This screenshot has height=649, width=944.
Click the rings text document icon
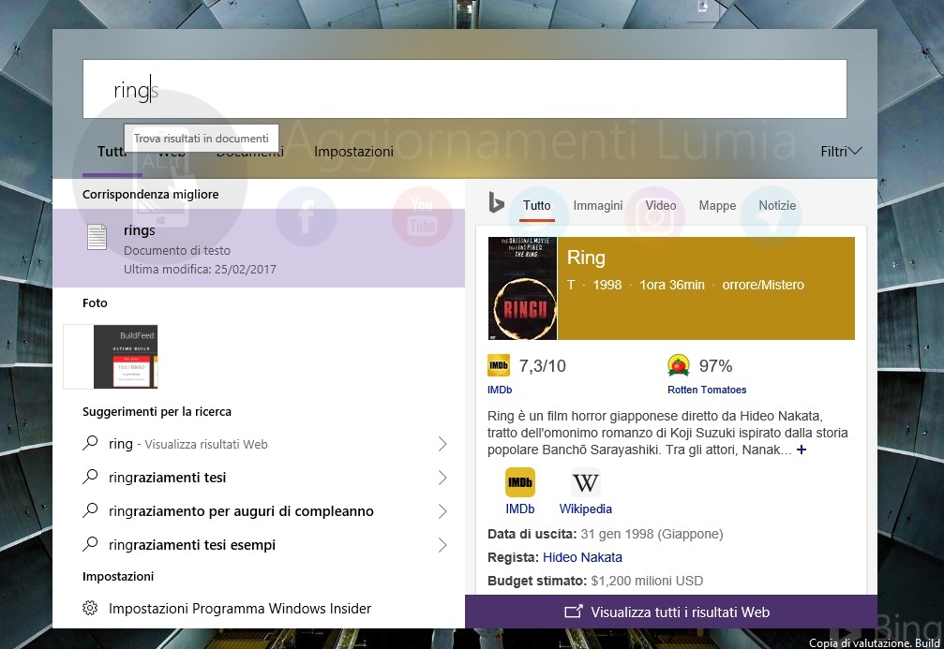click(x=97, y=237)
